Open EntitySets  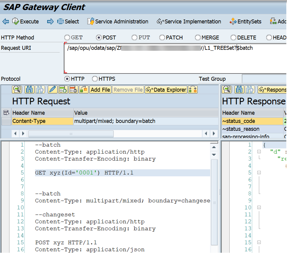(x=245, y=22)
